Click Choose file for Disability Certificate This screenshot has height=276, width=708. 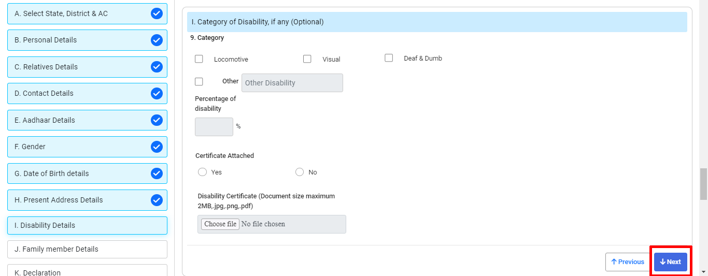pyautogui.click(x=220, y=224)
